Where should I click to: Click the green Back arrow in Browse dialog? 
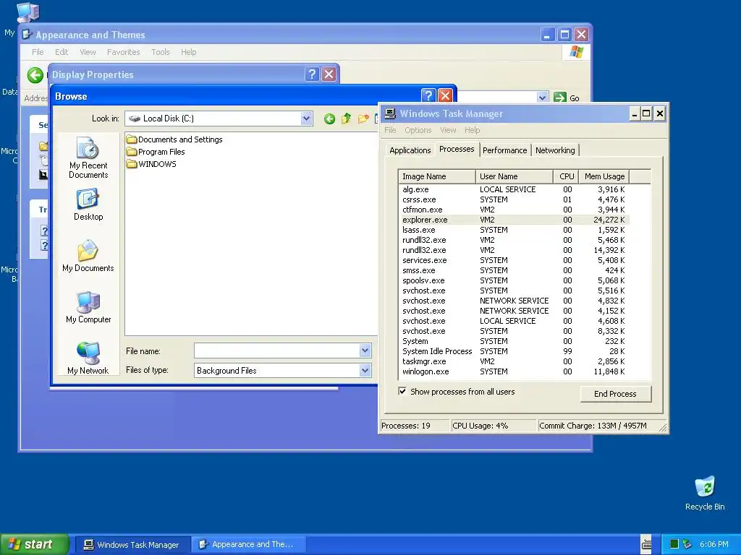click(x=329, y=119)
